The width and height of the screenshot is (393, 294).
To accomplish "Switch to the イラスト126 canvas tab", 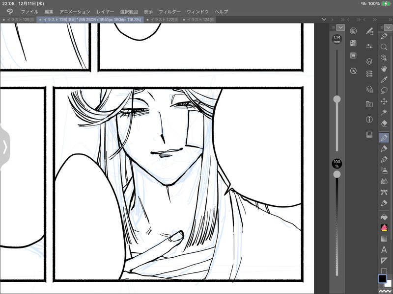I will click(x=90, y=20).
